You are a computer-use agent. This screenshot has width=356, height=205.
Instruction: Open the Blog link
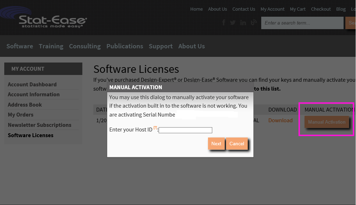coord(341,9)
